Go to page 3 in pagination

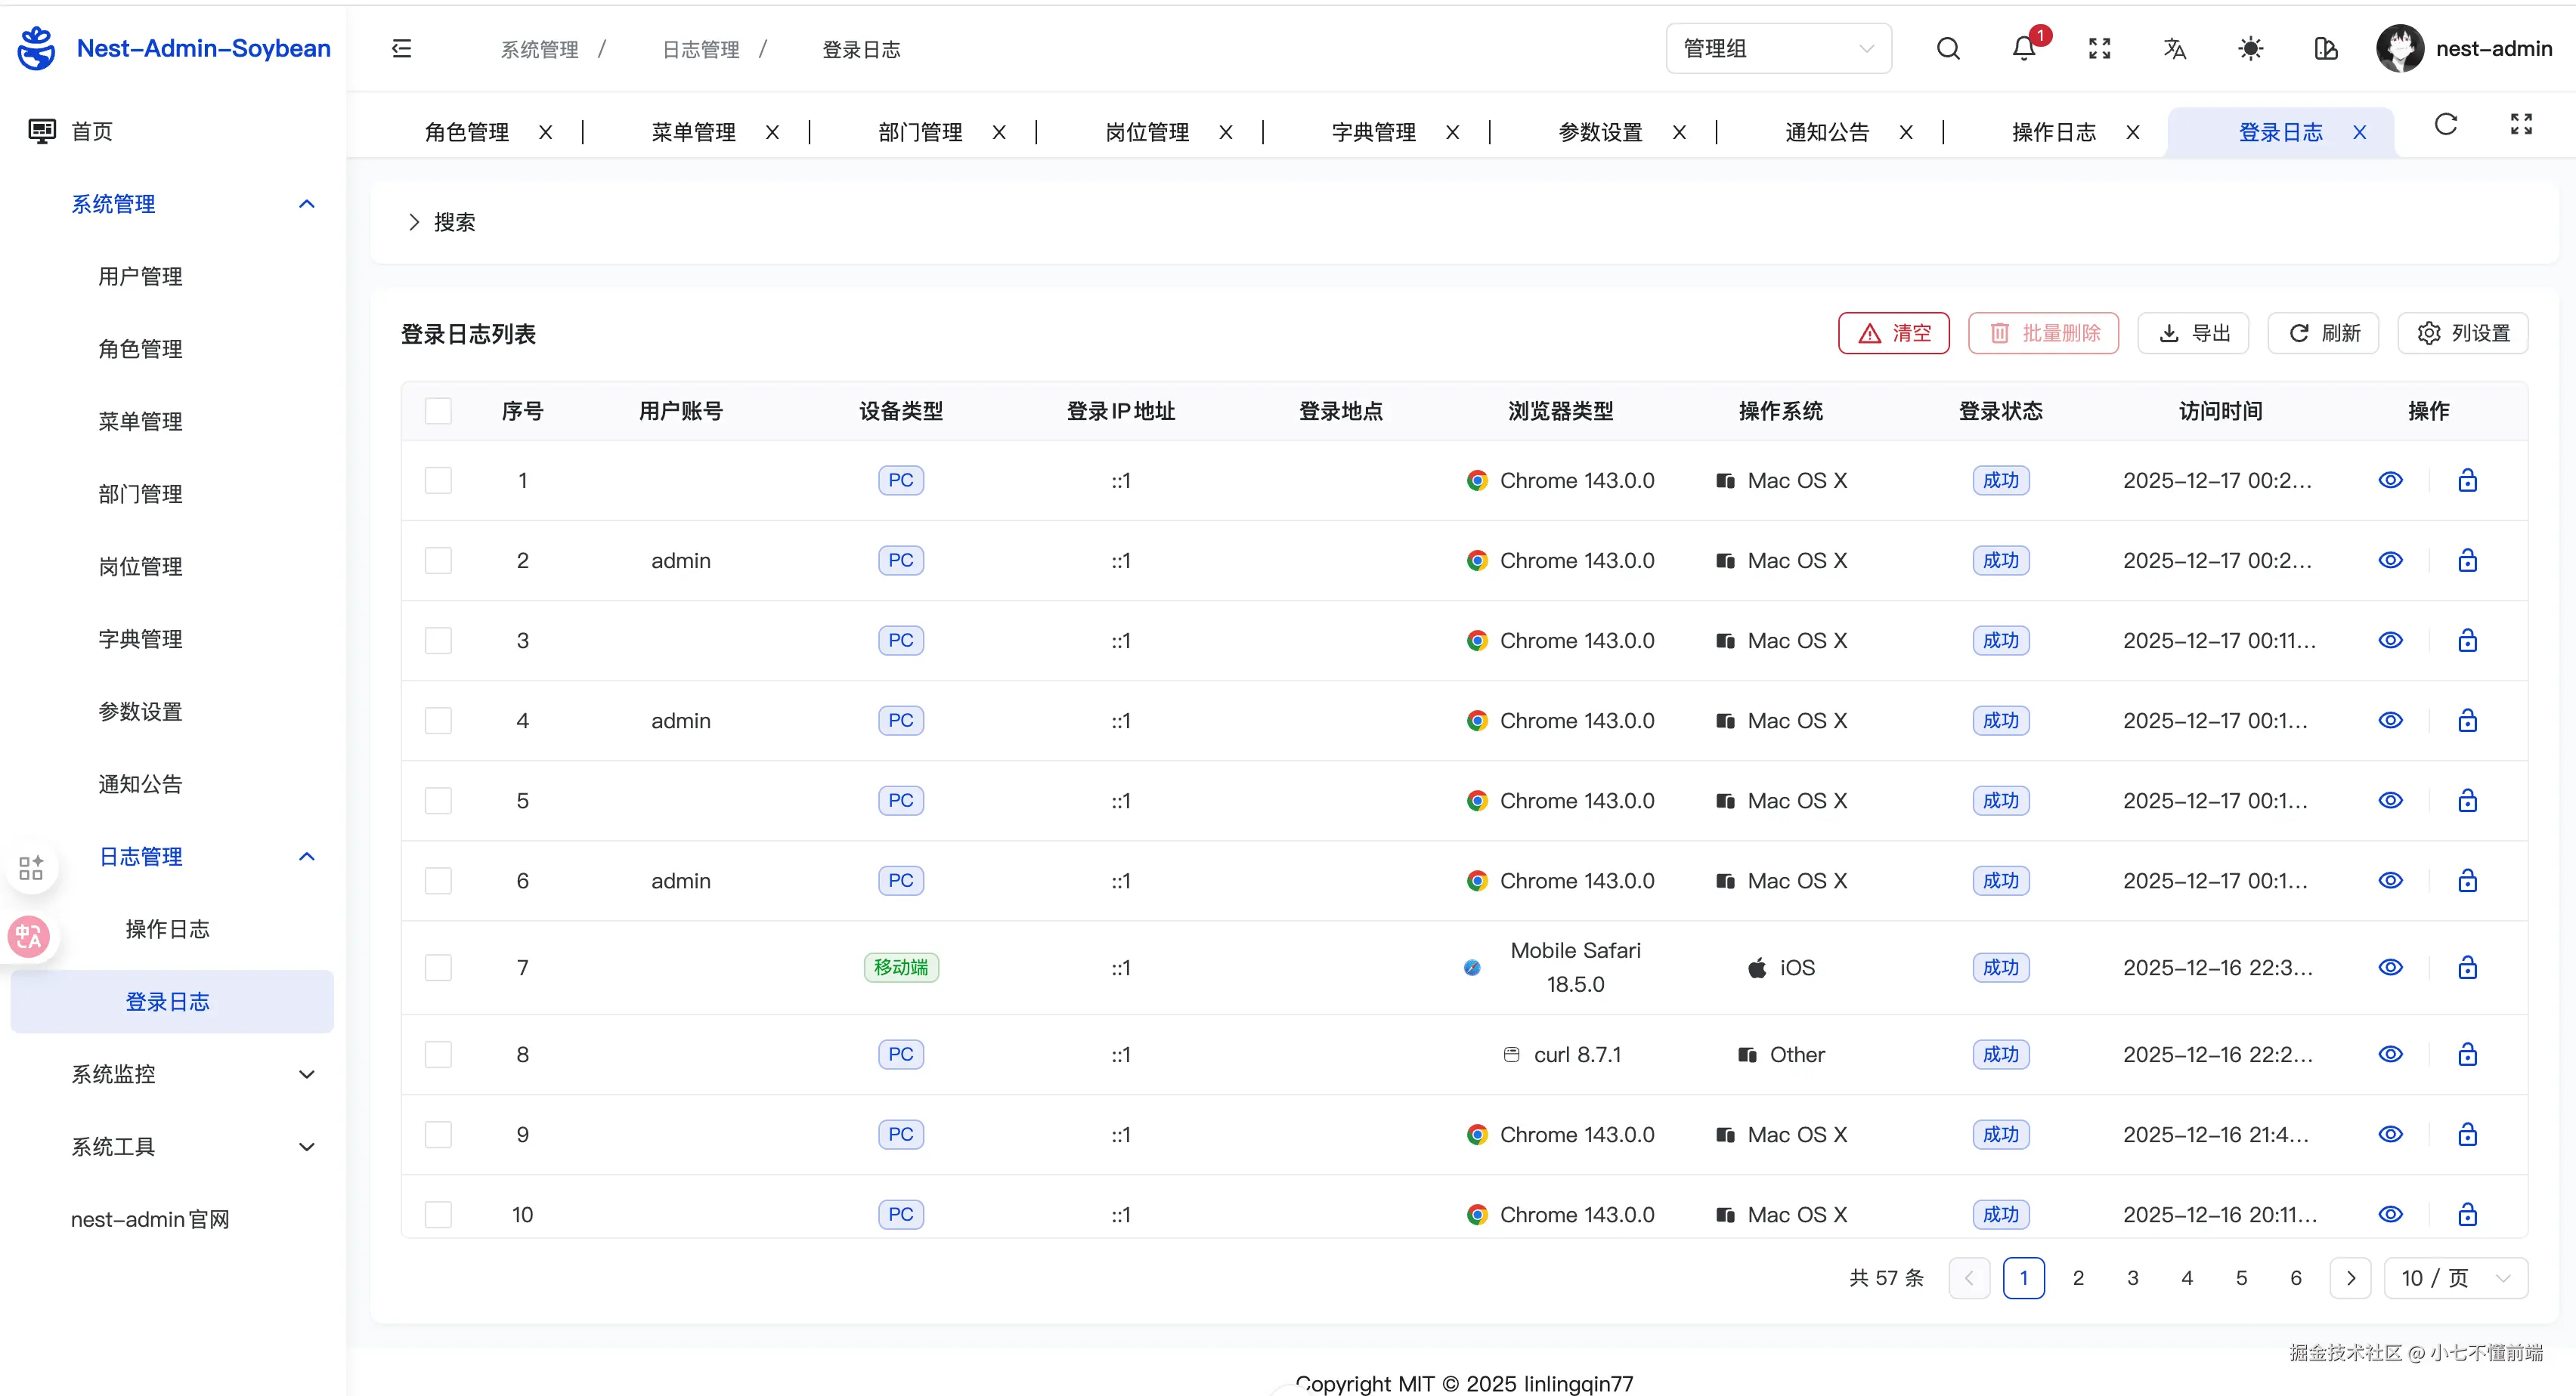point(2132,1278)
